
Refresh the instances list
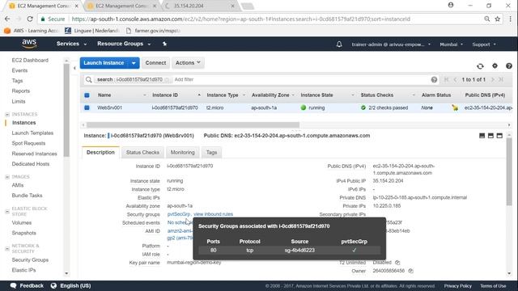point(480,66)
